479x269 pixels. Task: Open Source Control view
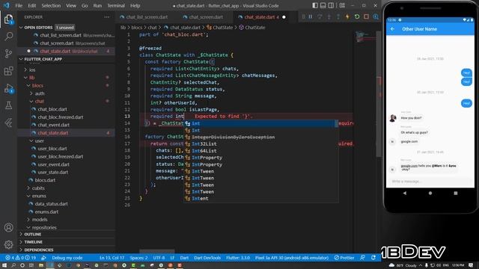(x=8, y=54)
